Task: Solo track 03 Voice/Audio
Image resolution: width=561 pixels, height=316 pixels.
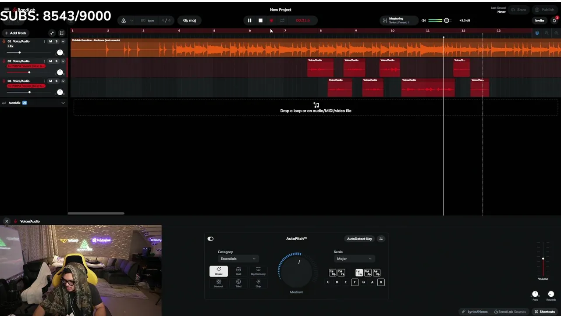Action: pyautogui.click(x=56, y=81)
